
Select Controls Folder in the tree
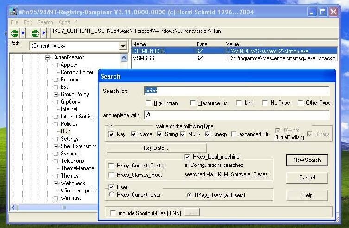coord(77,72)
